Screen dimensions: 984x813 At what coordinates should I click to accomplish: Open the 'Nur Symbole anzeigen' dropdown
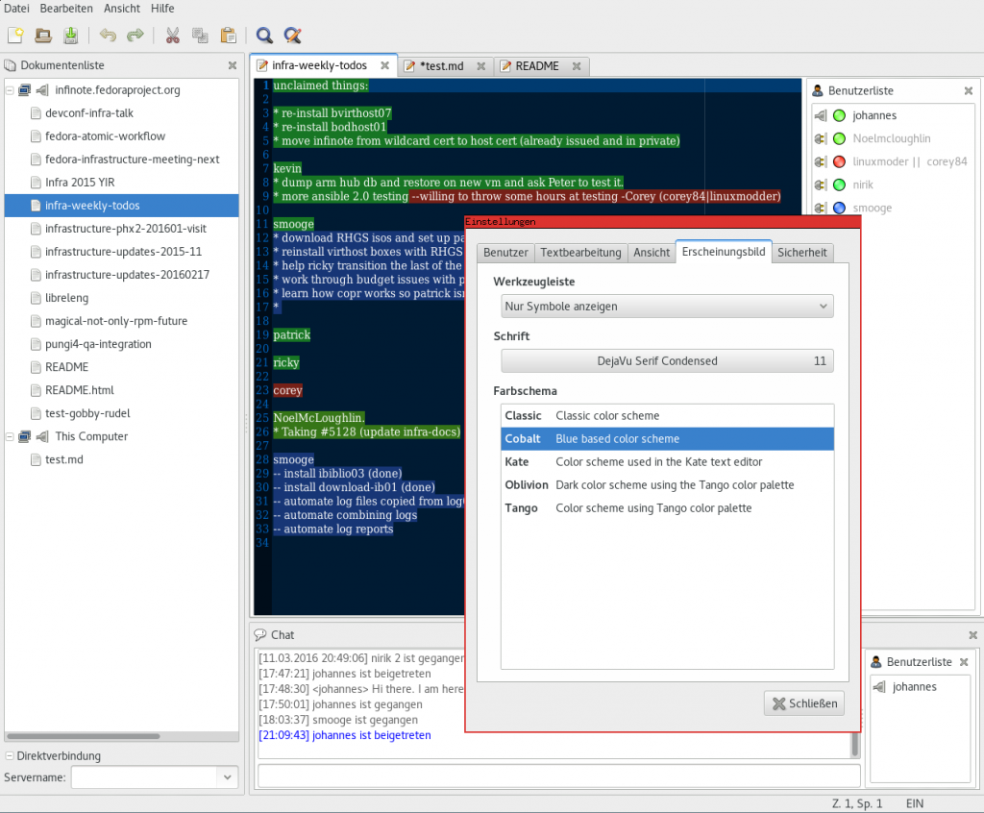(666, 307)
